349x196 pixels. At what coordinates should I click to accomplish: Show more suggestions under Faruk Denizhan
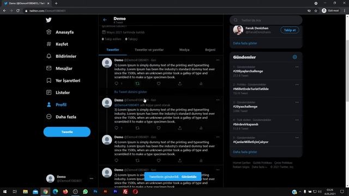245,43
